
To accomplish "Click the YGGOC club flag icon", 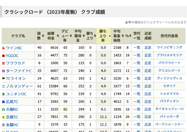I will (3, 56).
